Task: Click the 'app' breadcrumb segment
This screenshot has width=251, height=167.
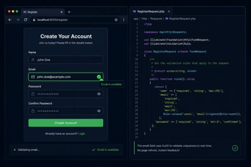Action: 136,19
